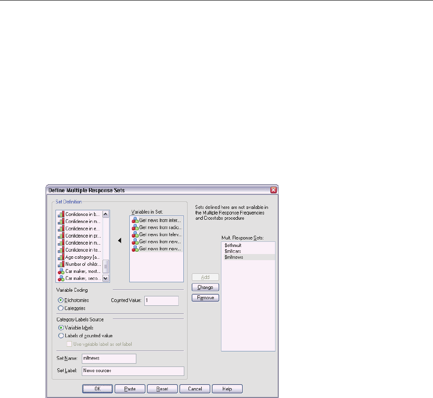Click the ordinal icon beside 'Confidence in b...'

[61, 214]
